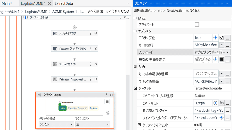This screenshot has height=130, width=232.
Task: Open the マウス ボタン 左 dropdown
Action: (93, 124)
